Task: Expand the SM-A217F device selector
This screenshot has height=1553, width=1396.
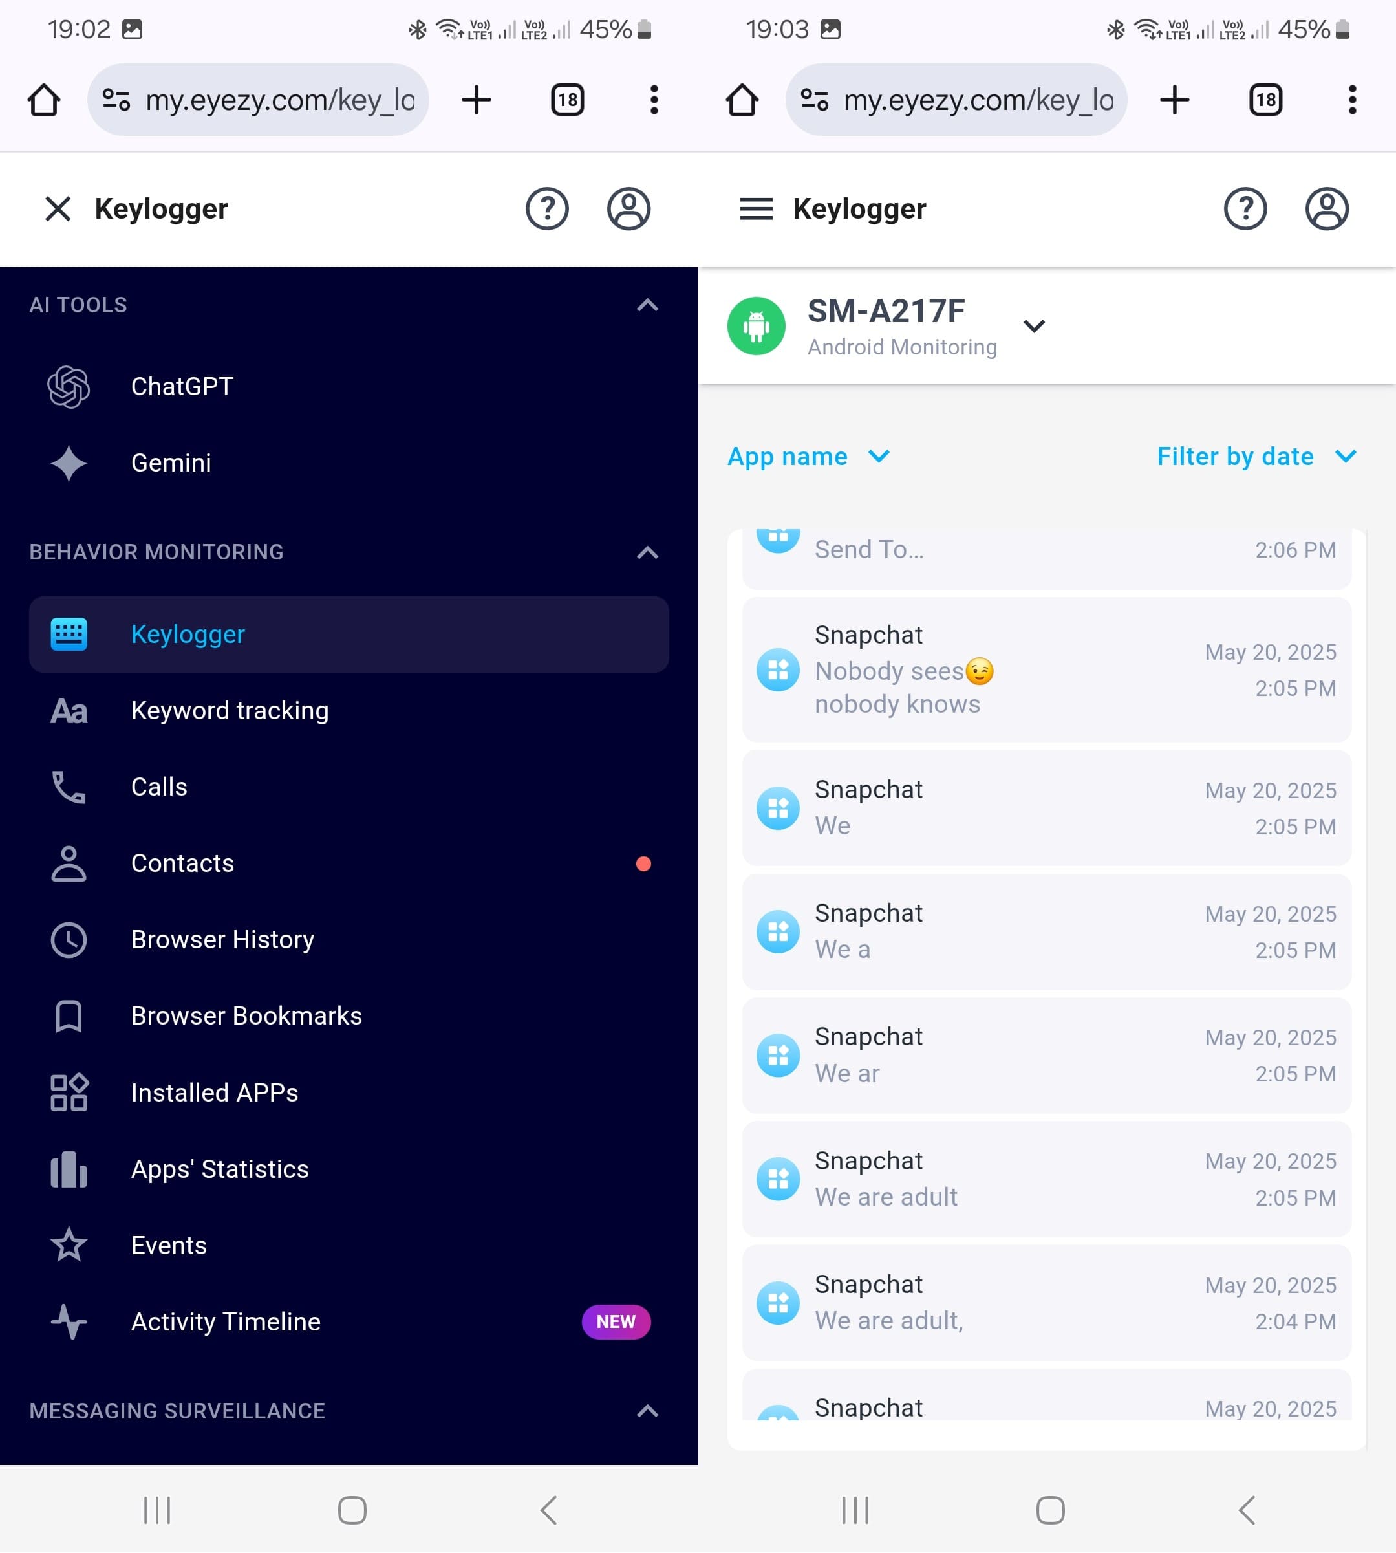Action: tap(1034, 326)
